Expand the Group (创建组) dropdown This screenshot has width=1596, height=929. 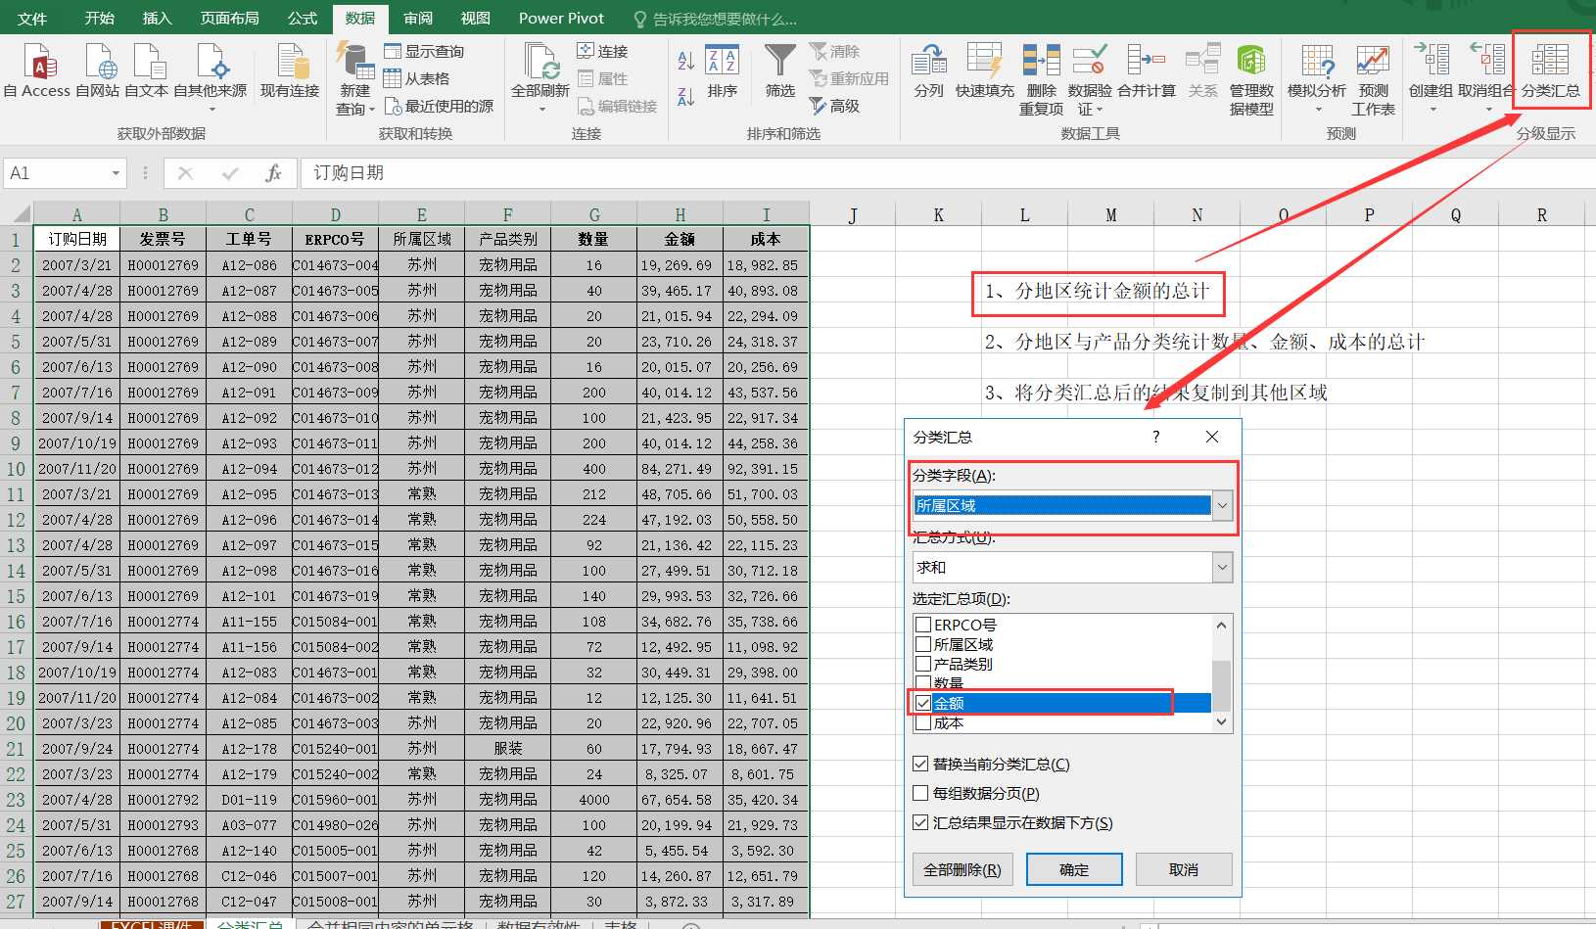click(x=1432, y=109)
